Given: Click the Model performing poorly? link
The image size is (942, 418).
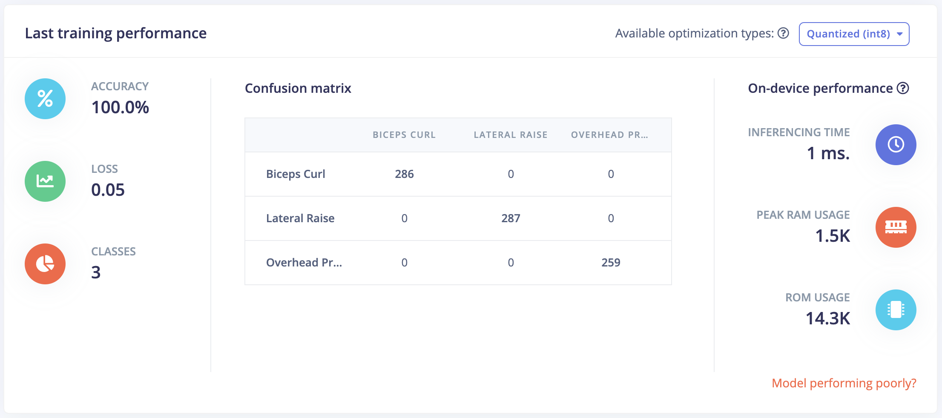Looking at the screenshot, I should point(844,383).
